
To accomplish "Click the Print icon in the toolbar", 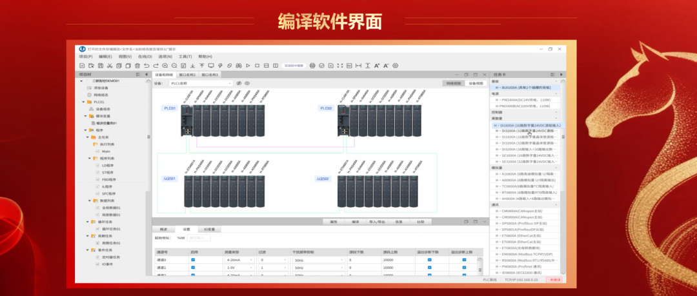I will [x=312, y=66].
